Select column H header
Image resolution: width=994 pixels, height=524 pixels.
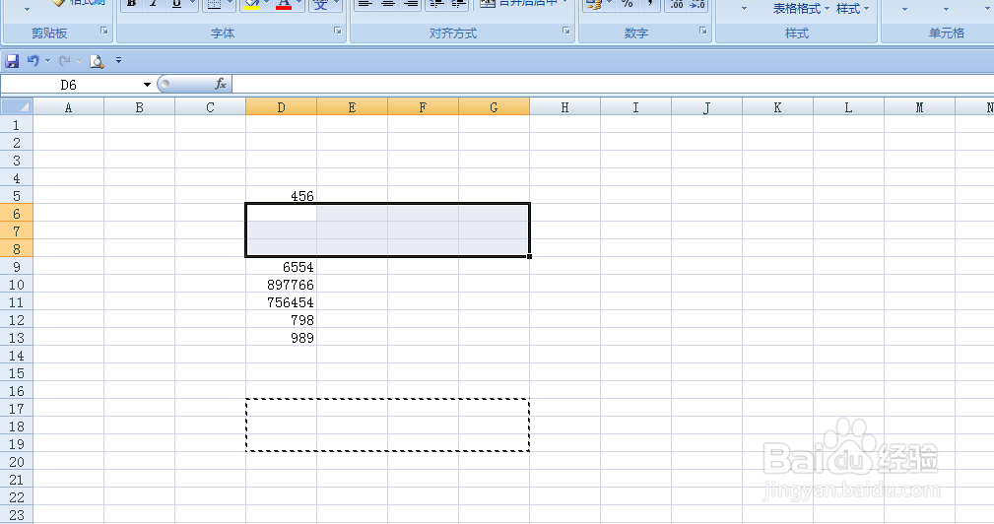point(564,107)
